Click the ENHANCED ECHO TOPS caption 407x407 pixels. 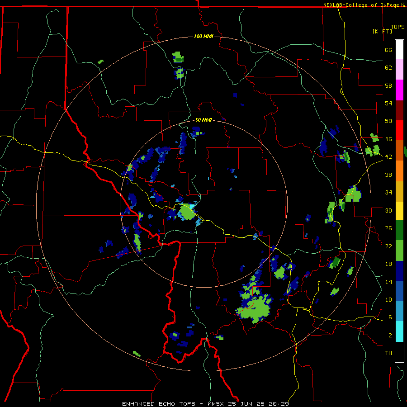click(159, 404)
